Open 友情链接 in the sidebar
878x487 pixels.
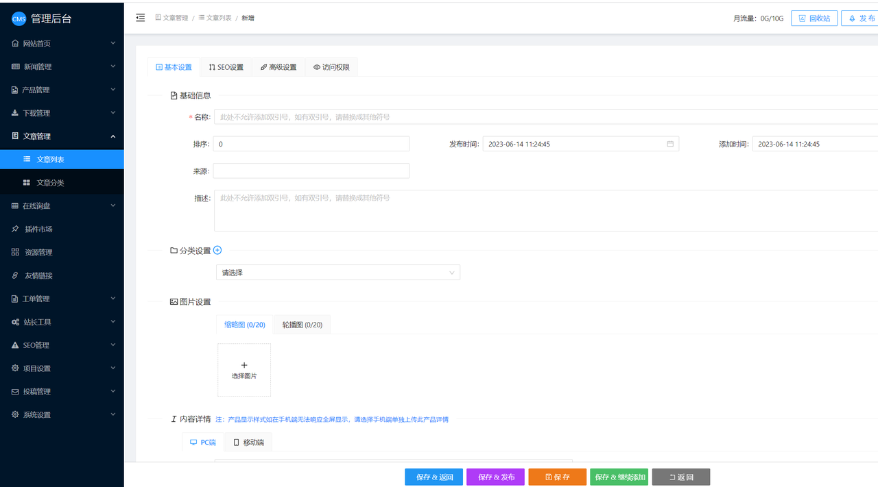(x=43, y=275)
